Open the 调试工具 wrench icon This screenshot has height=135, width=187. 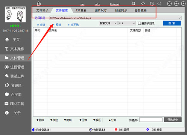point(7,76)
